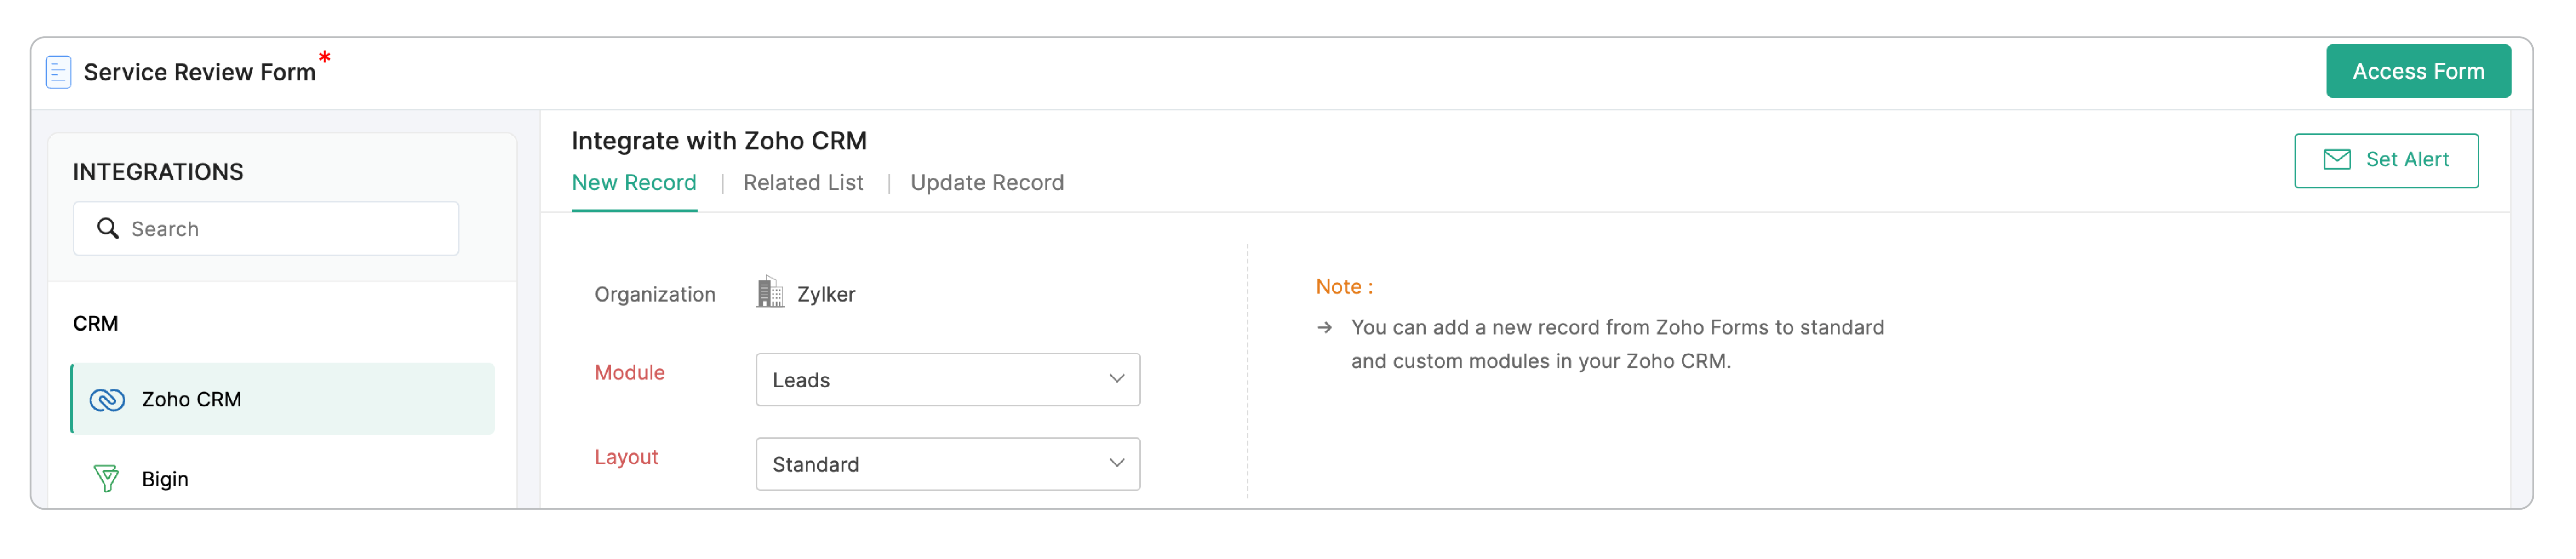Open the Layout dropdown showing Standard
Screen dimensions: 2576x559
pos(947,463)
